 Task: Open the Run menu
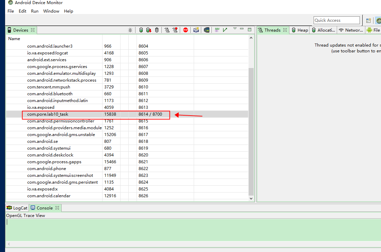35,11
